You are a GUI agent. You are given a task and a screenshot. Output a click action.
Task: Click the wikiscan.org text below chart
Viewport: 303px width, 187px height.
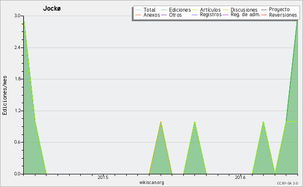151,182
